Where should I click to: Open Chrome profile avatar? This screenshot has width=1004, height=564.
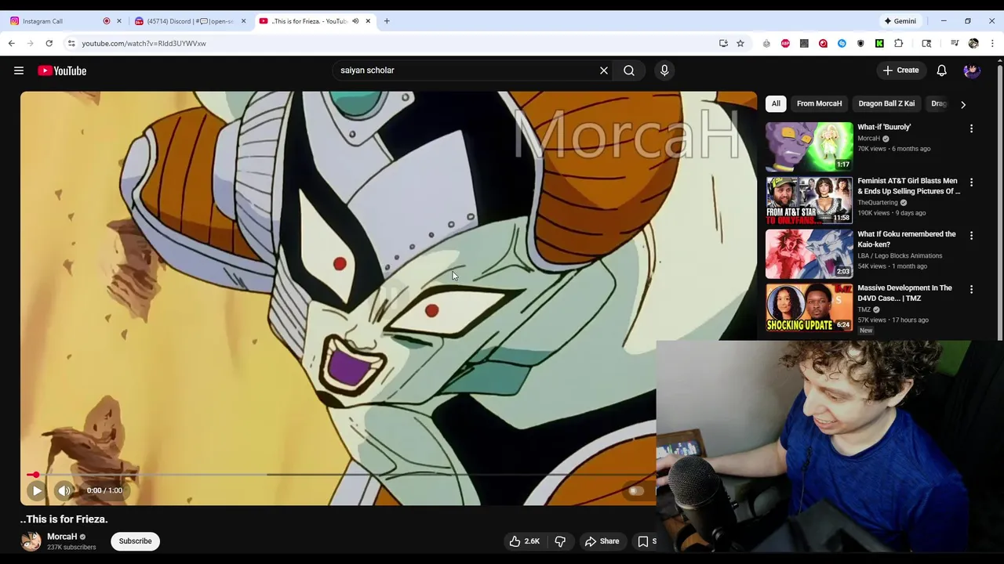click(x=973, y=43)
